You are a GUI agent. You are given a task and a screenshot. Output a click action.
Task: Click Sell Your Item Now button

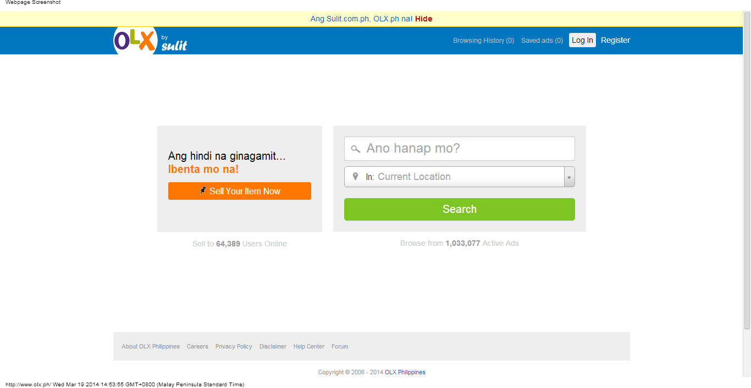coord(240,191)
